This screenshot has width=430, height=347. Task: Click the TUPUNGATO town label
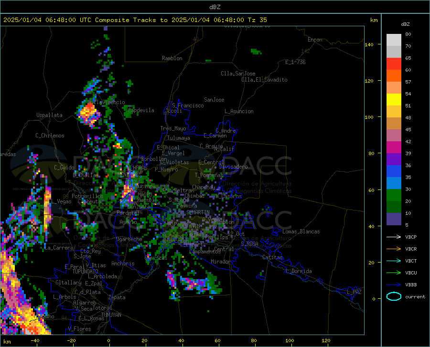point(86,272)
